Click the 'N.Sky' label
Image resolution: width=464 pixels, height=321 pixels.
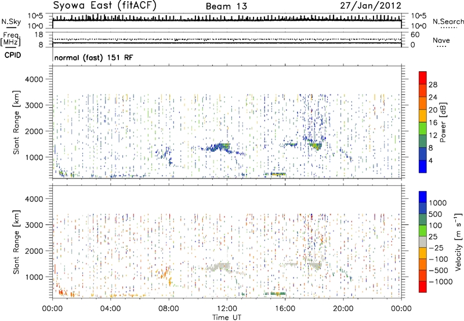click(11, 21)
